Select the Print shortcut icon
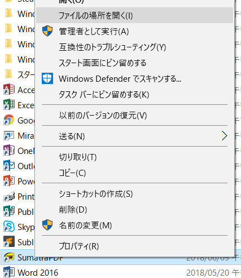 pyautogui.click(x=9, y=196)
